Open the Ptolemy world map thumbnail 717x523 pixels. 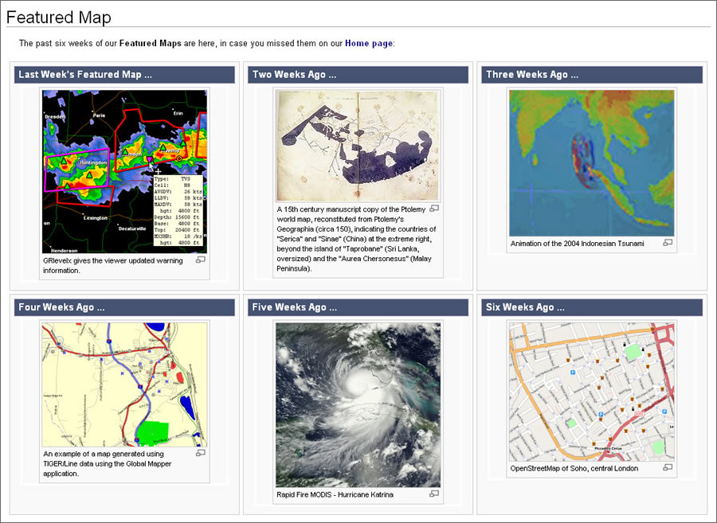point(358,146)
